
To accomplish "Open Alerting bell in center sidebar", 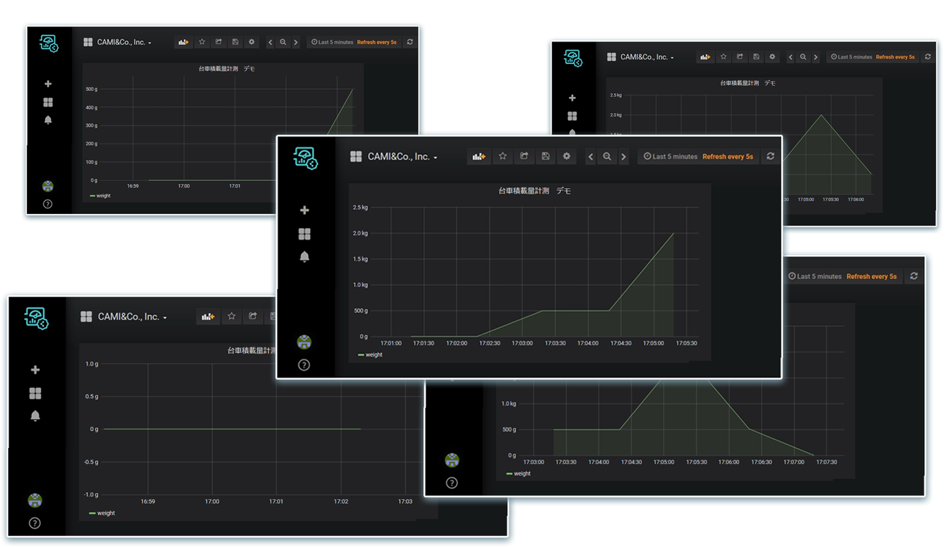I will [x=304, y=257].
